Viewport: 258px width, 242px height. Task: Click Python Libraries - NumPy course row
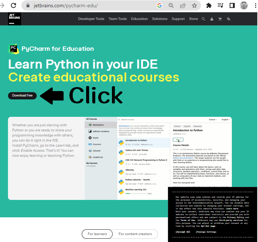[x=144, y=182]
